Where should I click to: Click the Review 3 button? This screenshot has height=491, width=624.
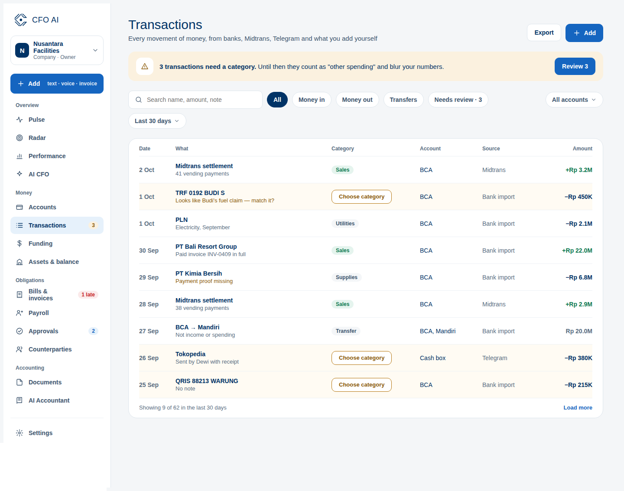(x=575, y=66)
